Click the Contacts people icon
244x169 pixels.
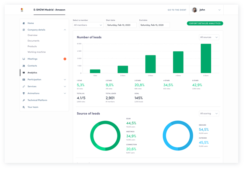(x=24, y=66)
